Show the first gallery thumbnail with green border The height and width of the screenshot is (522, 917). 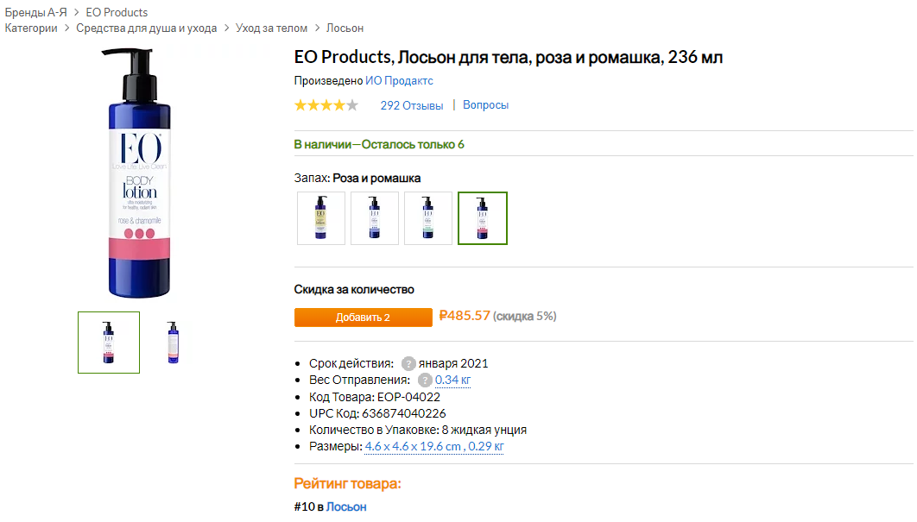pyautogui.click(x=109, y=343)
